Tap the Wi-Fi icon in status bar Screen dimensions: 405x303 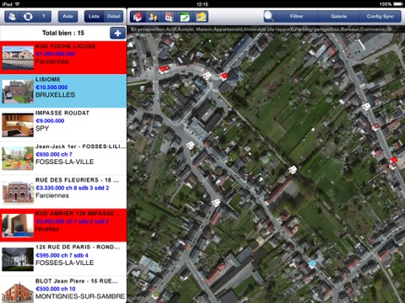click(x=17, y=4)
